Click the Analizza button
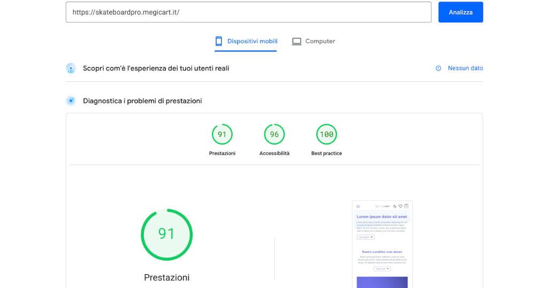The height and width of the screenshot is (288, 535). 461,12
